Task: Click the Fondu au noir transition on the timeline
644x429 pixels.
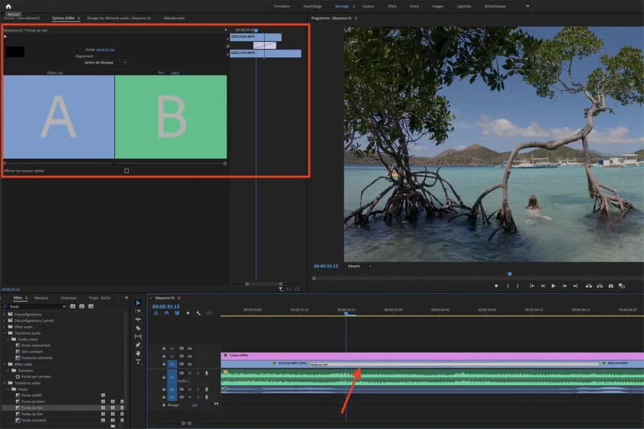Action: coord(453,364)
